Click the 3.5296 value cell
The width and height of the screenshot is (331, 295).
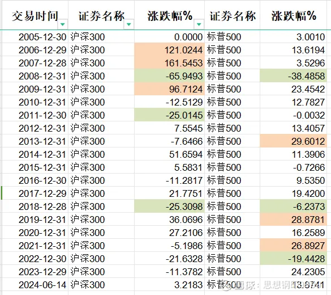(x=294, y=63)
